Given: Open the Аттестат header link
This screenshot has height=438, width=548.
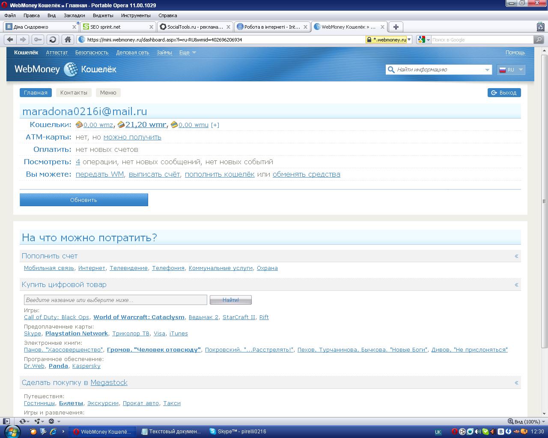Looking at the screenshot, I should (x=57, y=53).
